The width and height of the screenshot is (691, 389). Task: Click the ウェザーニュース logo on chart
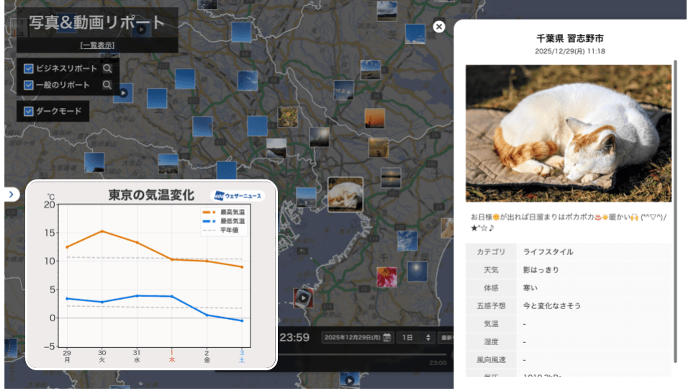(238, 196)
